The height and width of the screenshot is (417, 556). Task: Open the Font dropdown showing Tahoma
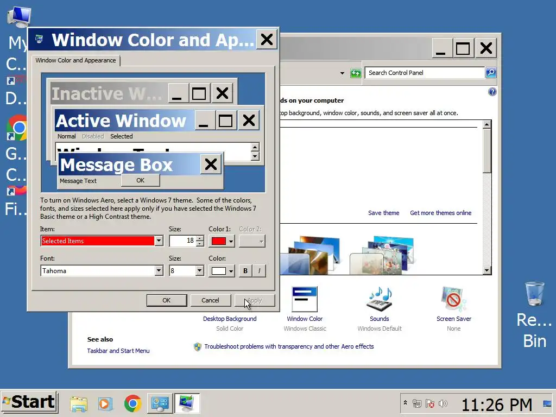pyautogui.click(x=159, y=270)
